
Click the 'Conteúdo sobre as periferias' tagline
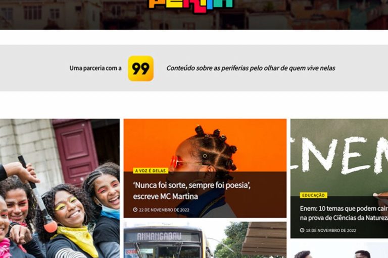point(251,68)
